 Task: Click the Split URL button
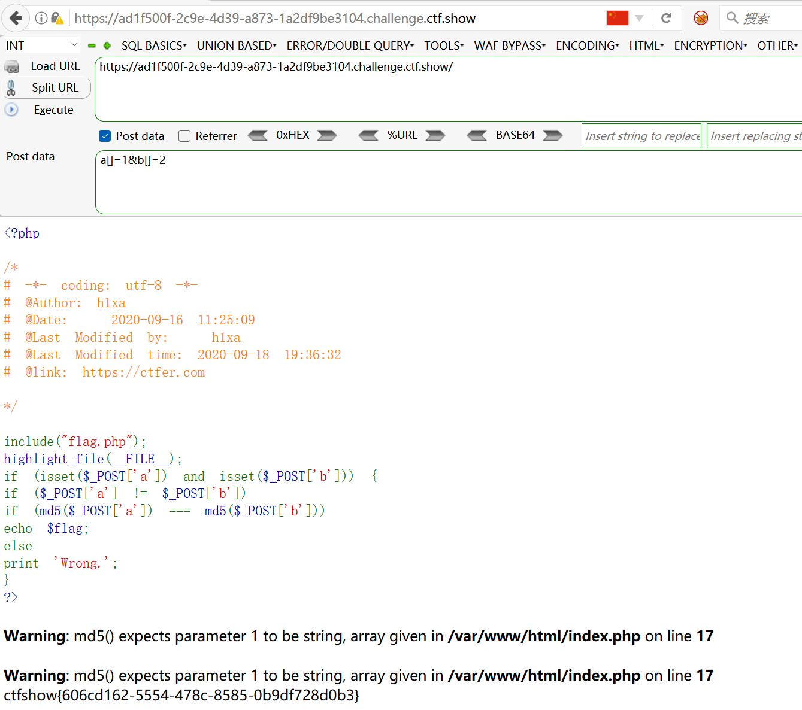[55, 88]
